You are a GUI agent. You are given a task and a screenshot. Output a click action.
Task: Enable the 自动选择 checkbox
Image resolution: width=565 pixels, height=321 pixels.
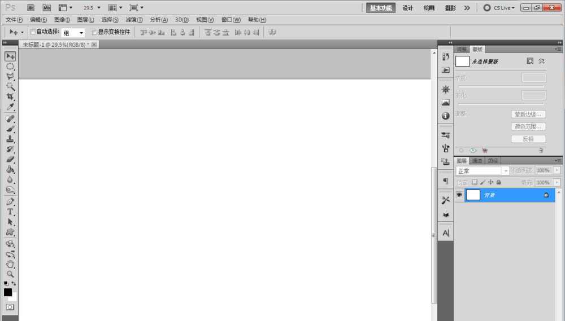33,32
